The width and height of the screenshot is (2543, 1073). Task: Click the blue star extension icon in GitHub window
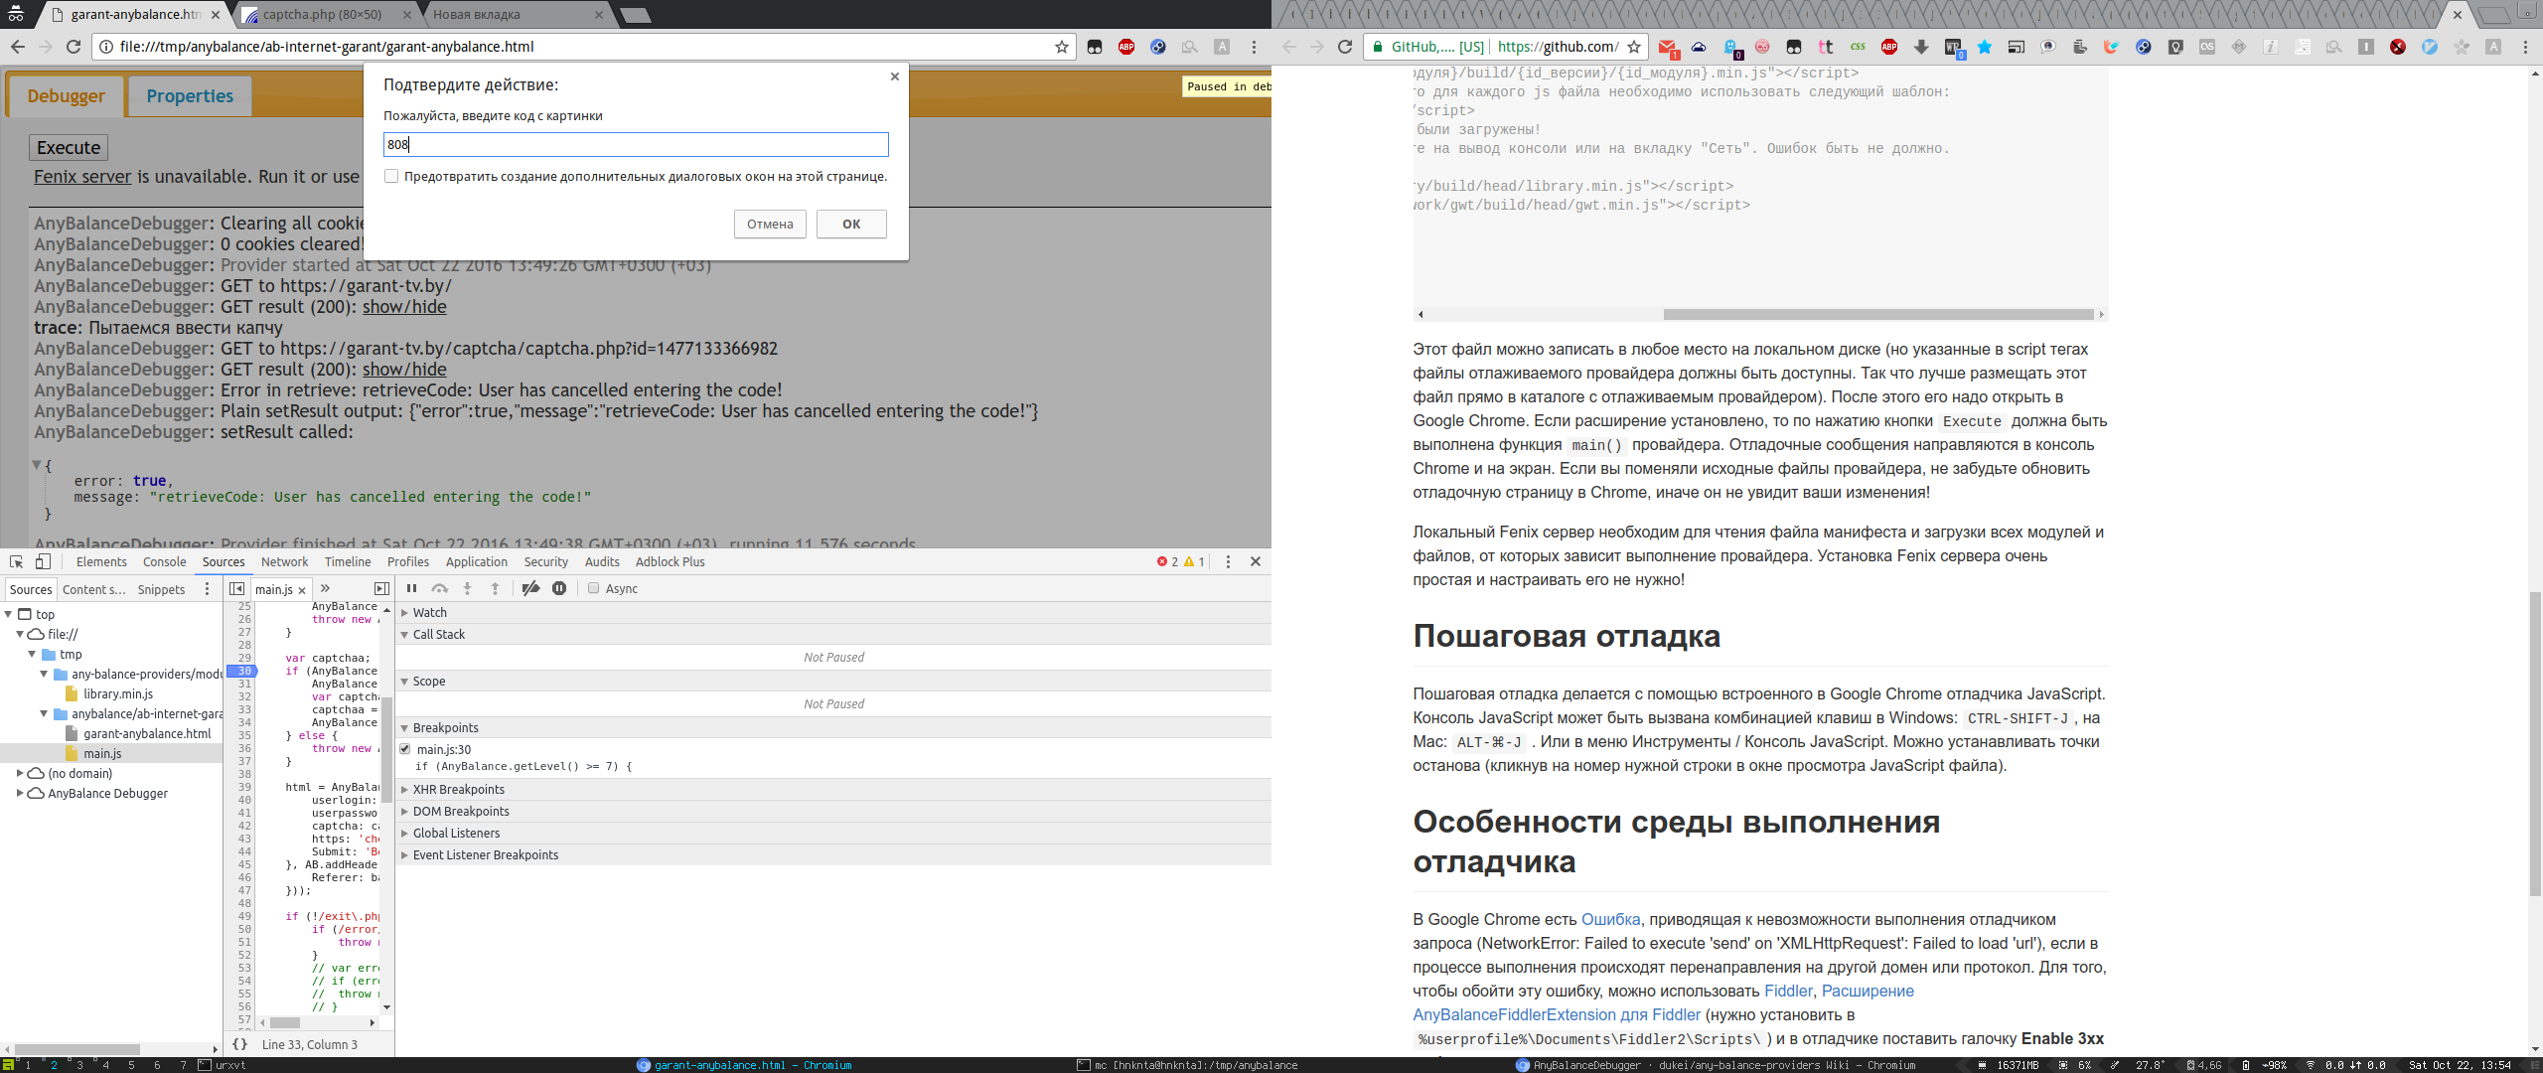coord(1985,47)
